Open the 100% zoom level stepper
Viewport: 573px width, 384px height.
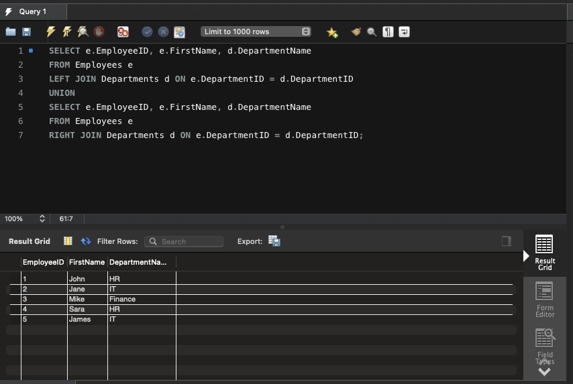click(42, 218)
